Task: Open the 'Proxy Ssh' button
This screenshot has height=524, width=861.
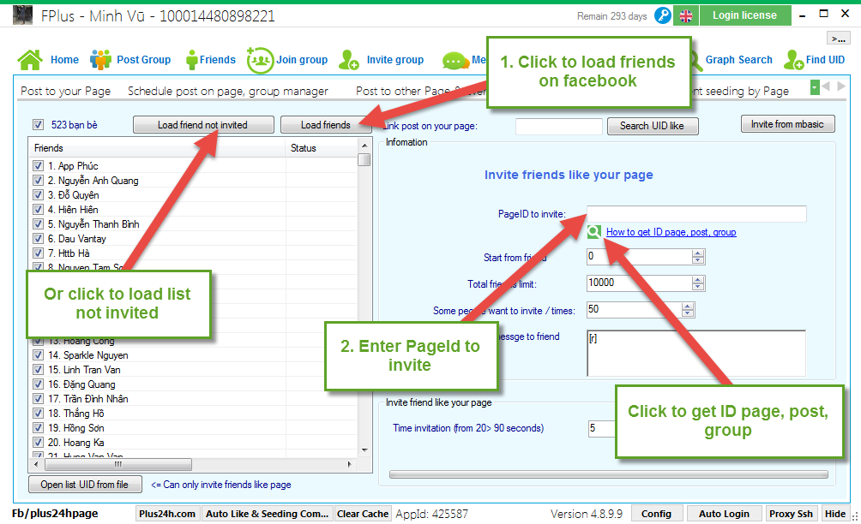Action: 791,514
